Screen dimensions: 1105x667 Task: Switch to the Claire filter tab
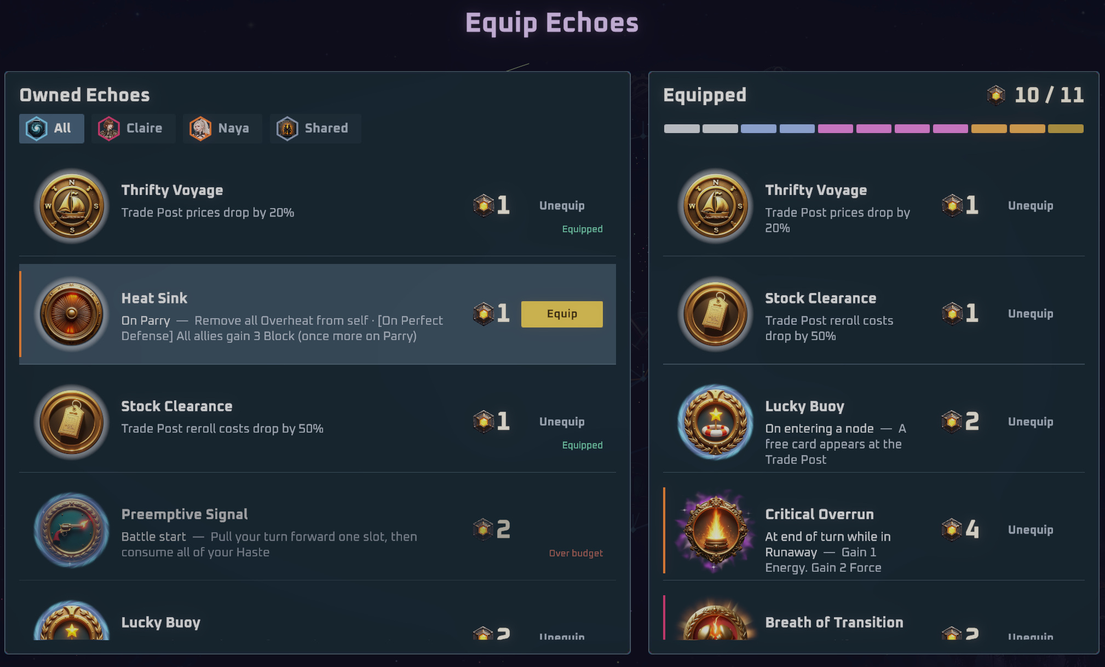point(133,129)
